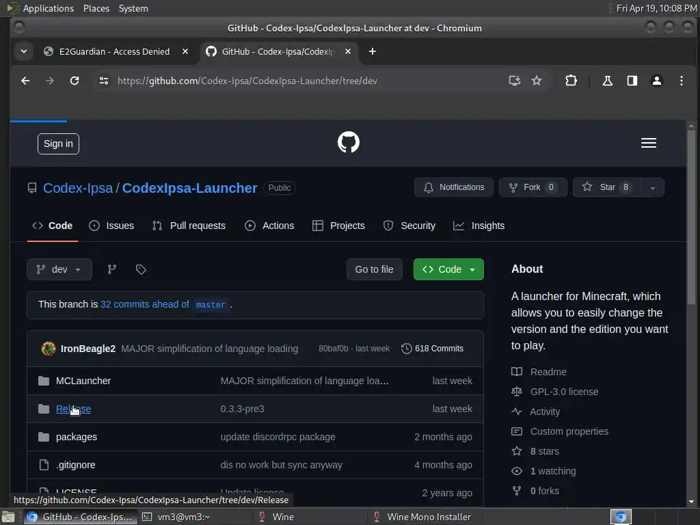Open the latest commit message link
This screenshot has height=525, width=700.
tap(209, 349)
